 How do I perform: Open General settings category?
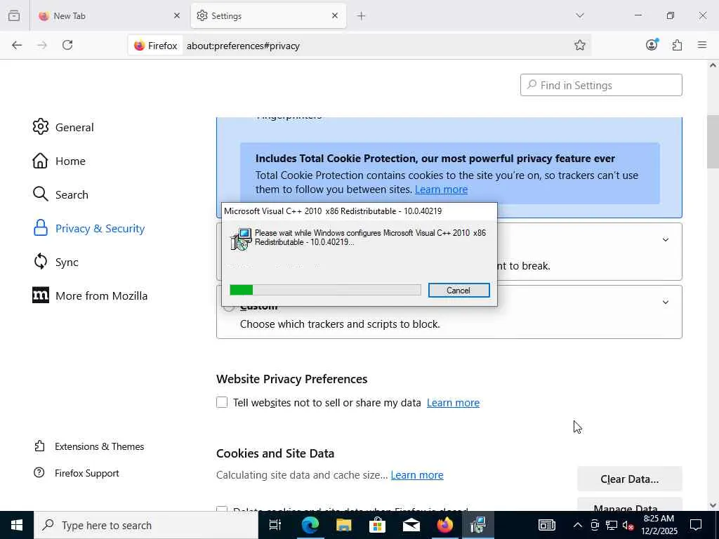pos(63,127)
